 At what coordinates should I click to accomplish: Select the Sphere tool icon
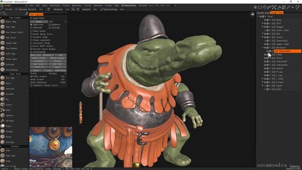(2, 115)
